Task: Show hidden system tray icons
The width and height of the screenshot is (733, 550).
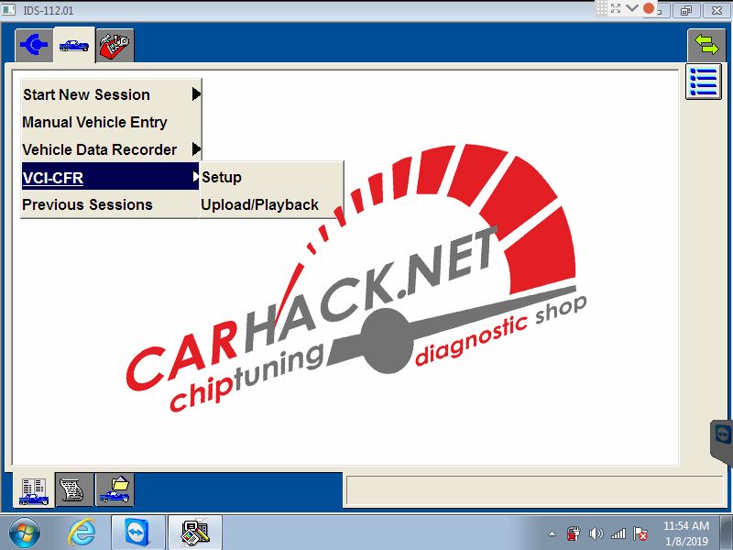Action: 552,533
